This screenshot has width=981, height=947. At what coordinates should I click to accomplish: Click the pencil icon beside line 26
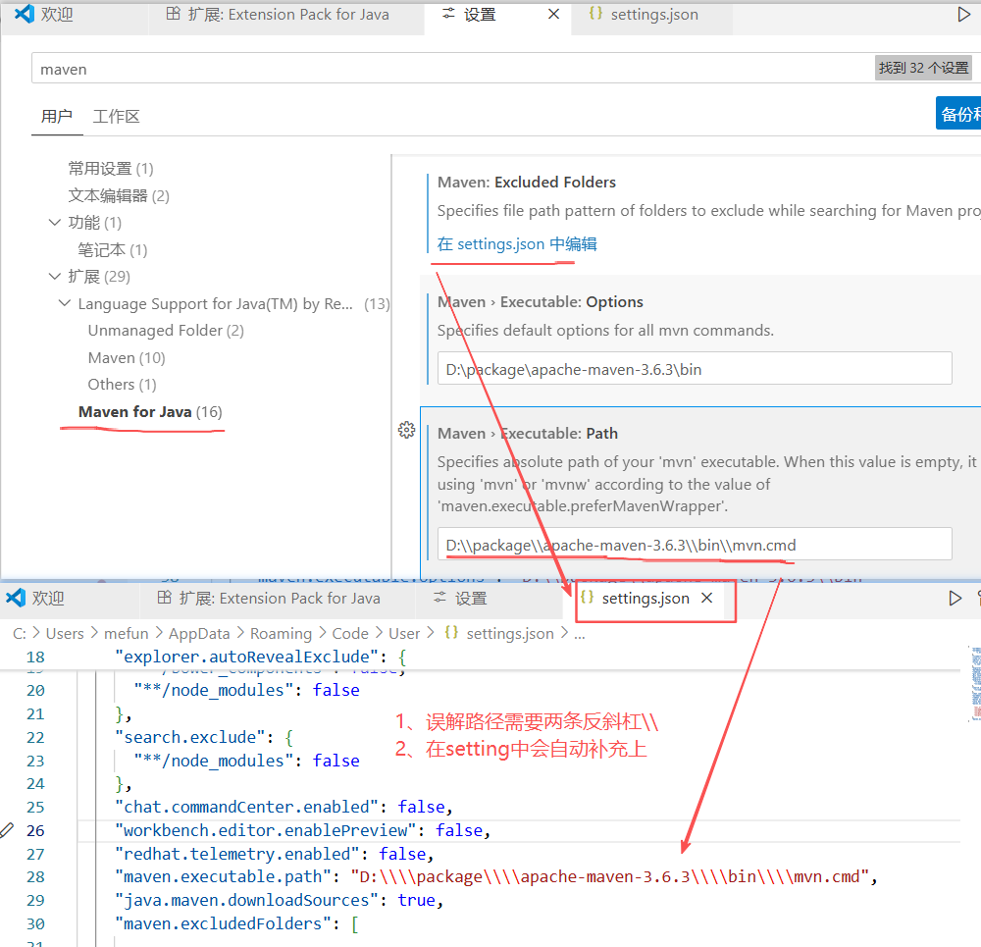pos(7,830)
